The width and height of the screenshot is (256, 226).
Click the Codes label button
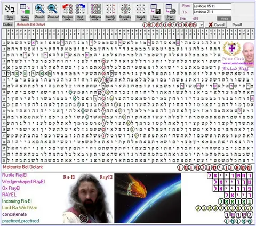tap(8, 25)
